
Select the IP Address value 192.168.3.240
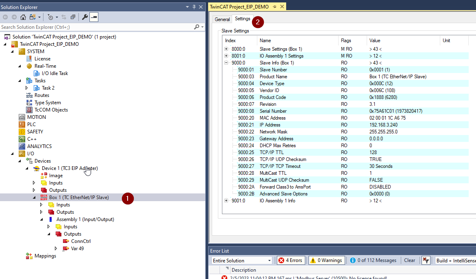pyautogui.click(x=383, y=125)
